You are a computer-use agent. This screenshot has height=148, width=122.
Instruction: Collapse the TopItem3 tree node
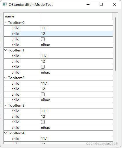6,106
